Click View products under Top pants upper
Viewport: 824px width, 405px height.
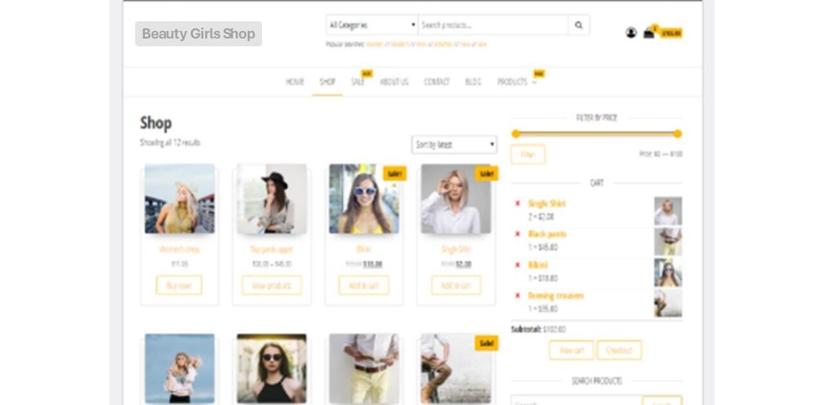[272, 285]
